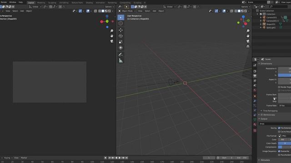Image resolution: width=291 pixels, height=163 pixels.
Task: Toggle Overwrite checkbox
Action: pyautogui.click(x=279, y=151)
